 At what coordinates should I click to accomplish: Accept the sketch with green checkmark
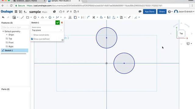pyautogui.click(x=58, y=23)
